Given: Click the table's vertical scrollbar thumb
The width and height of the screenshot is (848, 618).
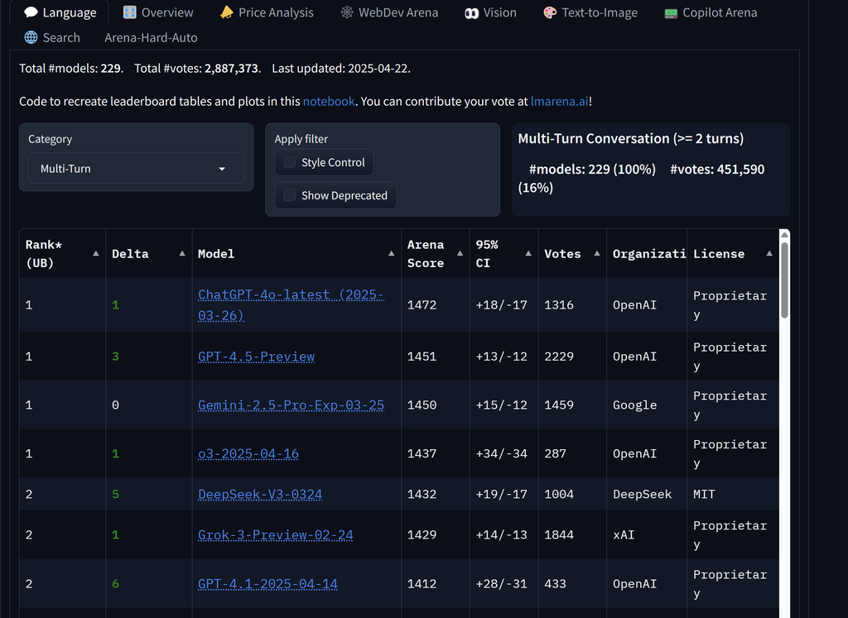Looking at the screenshot, I should [x=784, y=280].
